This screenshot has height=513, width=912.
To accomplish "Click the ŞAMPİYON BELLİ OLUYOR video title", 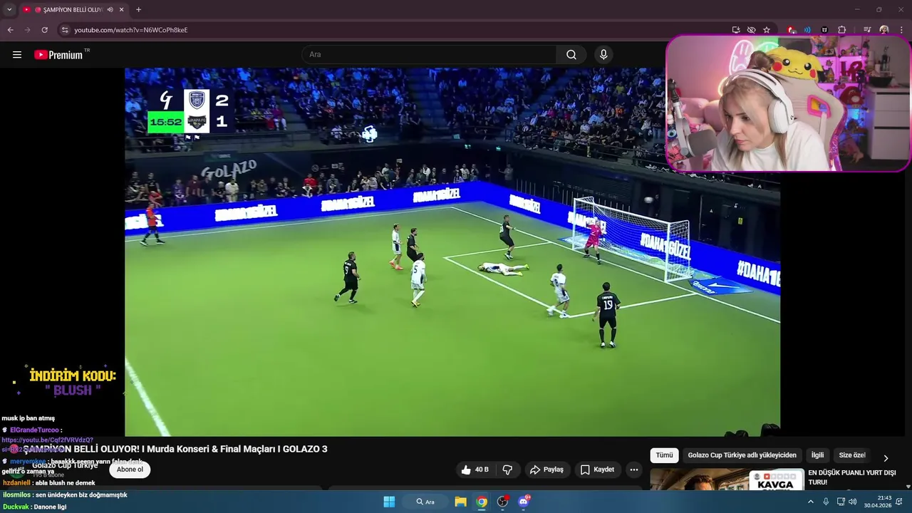I will pos(175,449).
